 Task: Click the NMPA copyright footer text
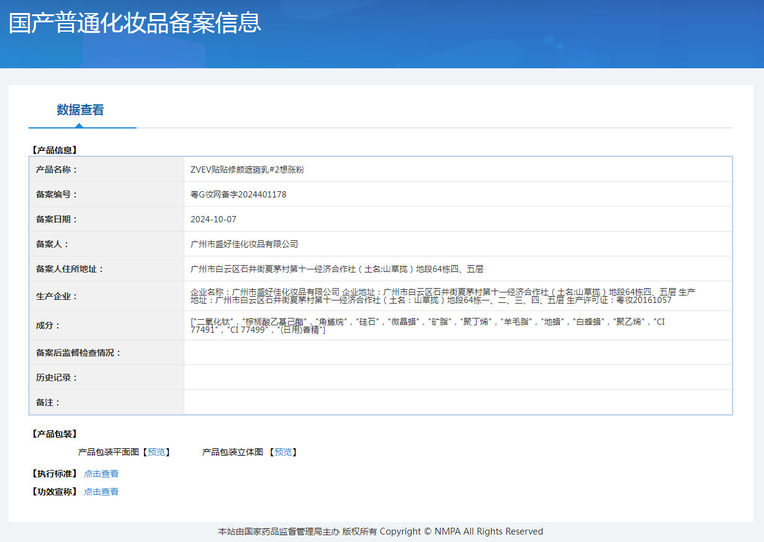380,531
